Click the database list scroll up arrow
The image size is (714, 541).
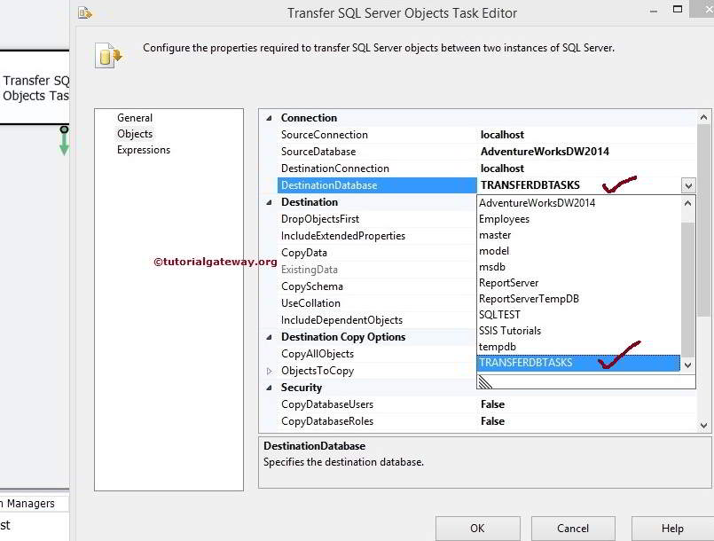(x=687, y=203)
